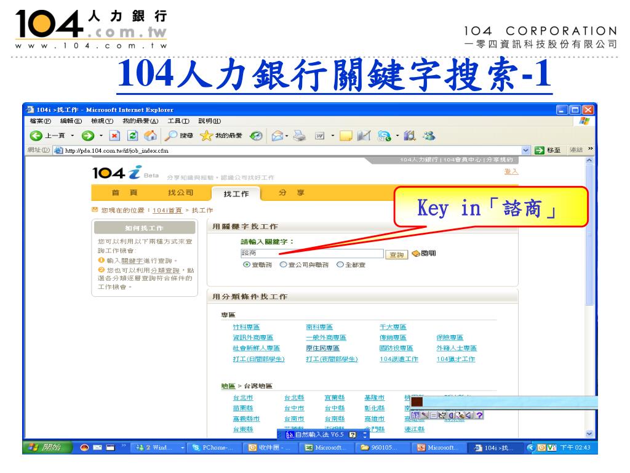Open the 編輯(E) menu
Image resolution: width=630 pixels, height=473 pixels.
coord(71,121)
